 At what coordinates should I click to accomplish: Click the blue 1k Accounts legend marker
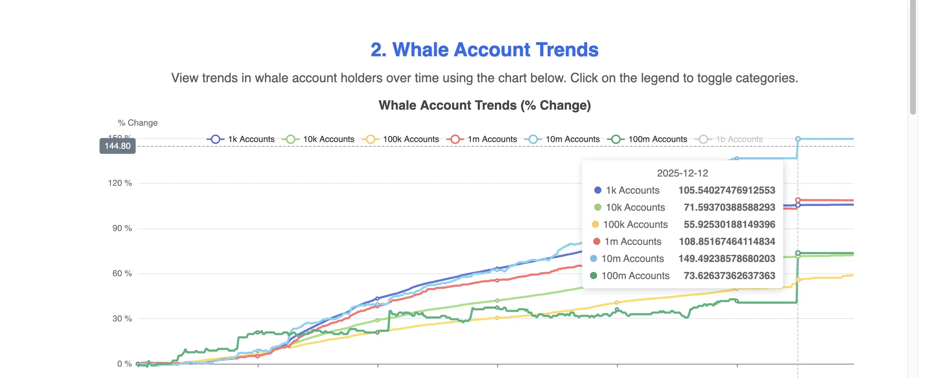click(216, 139)
